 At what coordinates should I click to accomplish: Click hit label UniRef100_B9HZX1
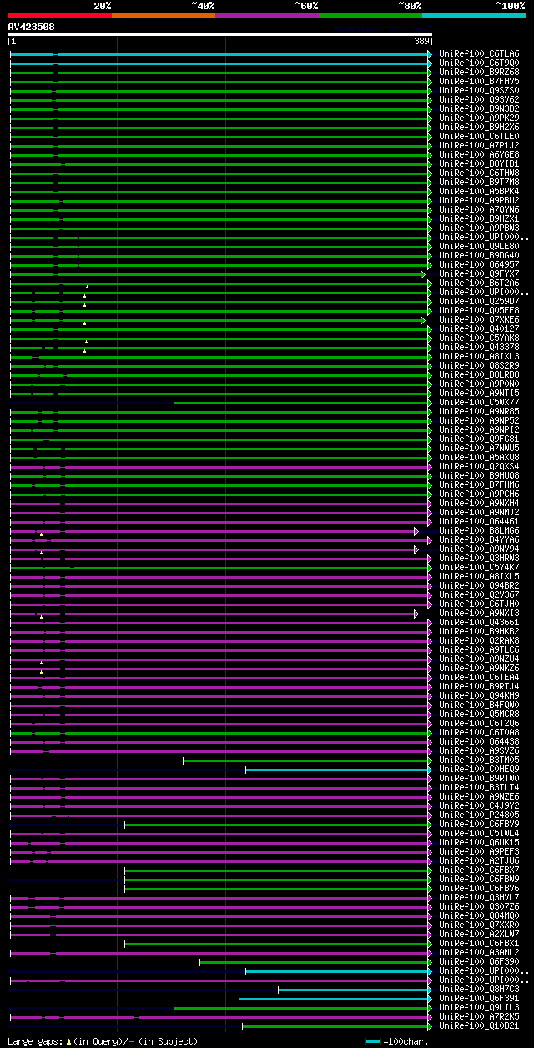(x=479, y=218)
